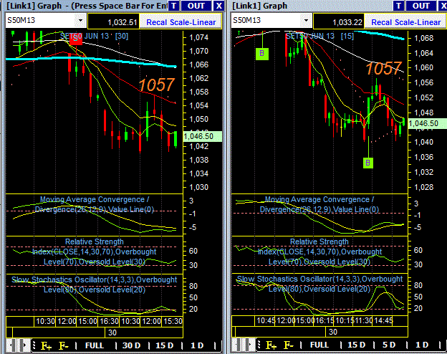Click the green B marker below the 15-minute candles
Image resolution: width=447 pixels, height=354 pixels.
click(x=367, y=163)
